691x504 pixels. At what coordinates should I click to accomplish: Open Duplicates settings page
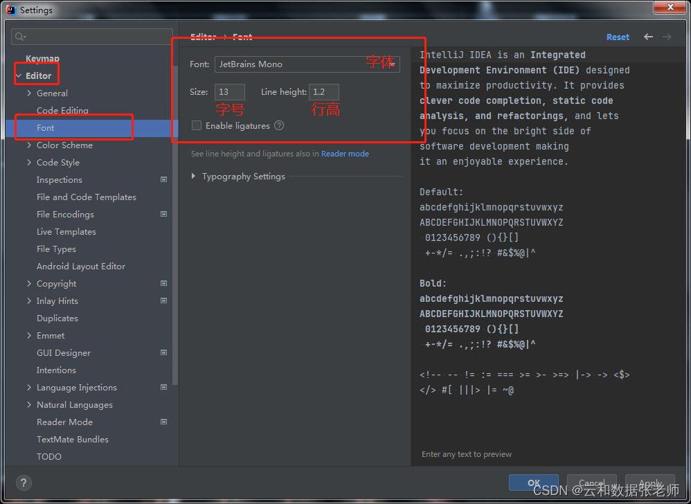pos(57,318)
